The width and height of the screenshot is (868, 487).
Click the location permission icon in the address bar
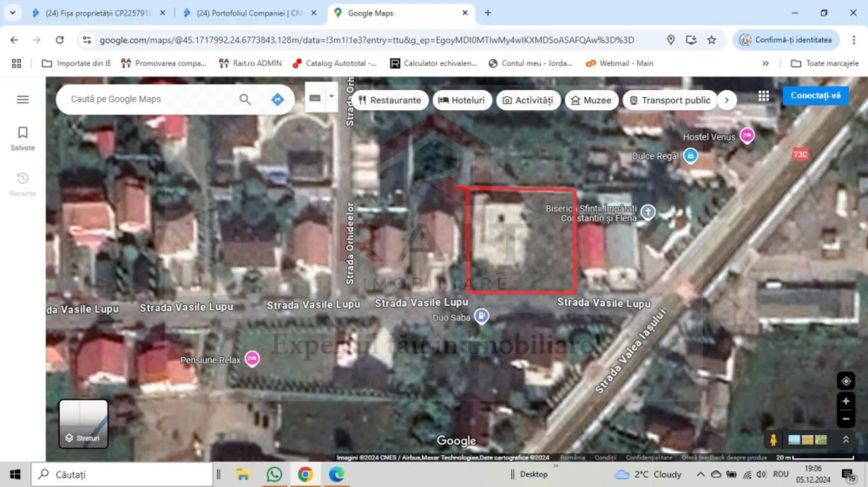(670, 40)
